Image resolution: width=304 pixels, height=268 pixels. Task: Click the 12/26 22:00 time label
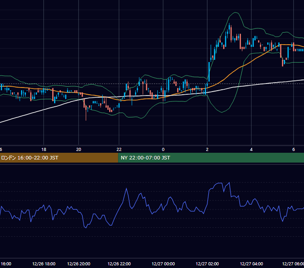pyautogui.click(x=119, y=264)
